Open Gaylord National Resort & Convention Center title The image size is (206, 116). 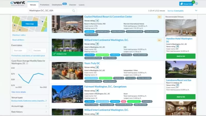point(108,17)
